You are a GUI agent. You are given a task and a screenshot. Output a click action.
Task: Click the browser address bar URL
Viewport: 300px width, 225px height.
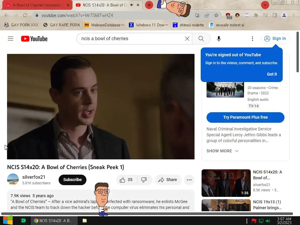(77, 15)
